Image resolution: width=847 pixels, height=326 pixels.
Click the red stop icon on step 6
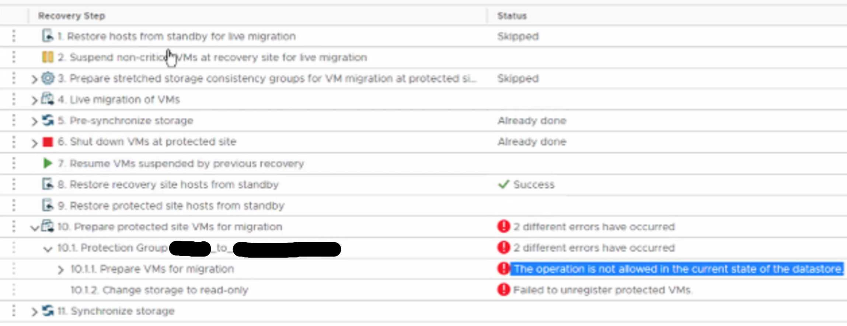[x=48, y=142]
